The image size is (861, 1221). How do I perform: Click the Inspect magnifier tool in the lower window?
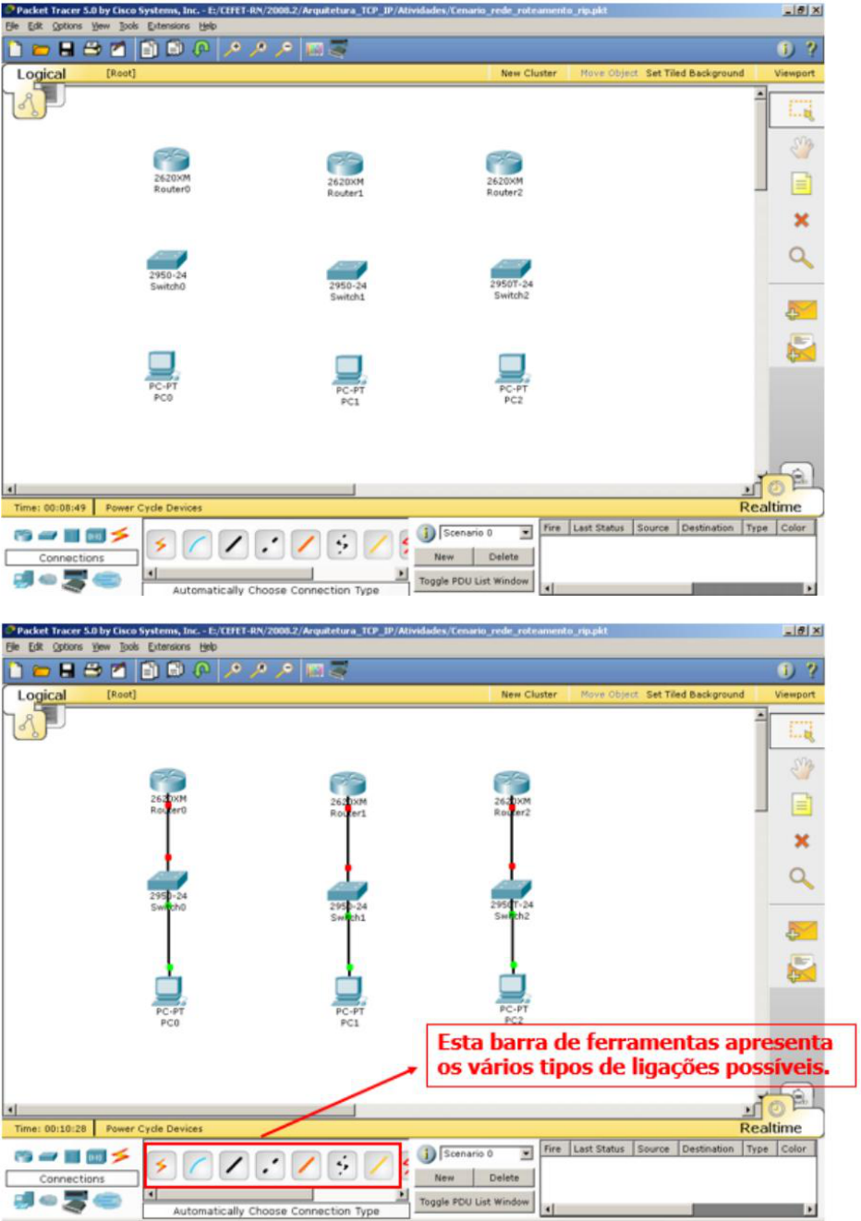coord(801,878)
